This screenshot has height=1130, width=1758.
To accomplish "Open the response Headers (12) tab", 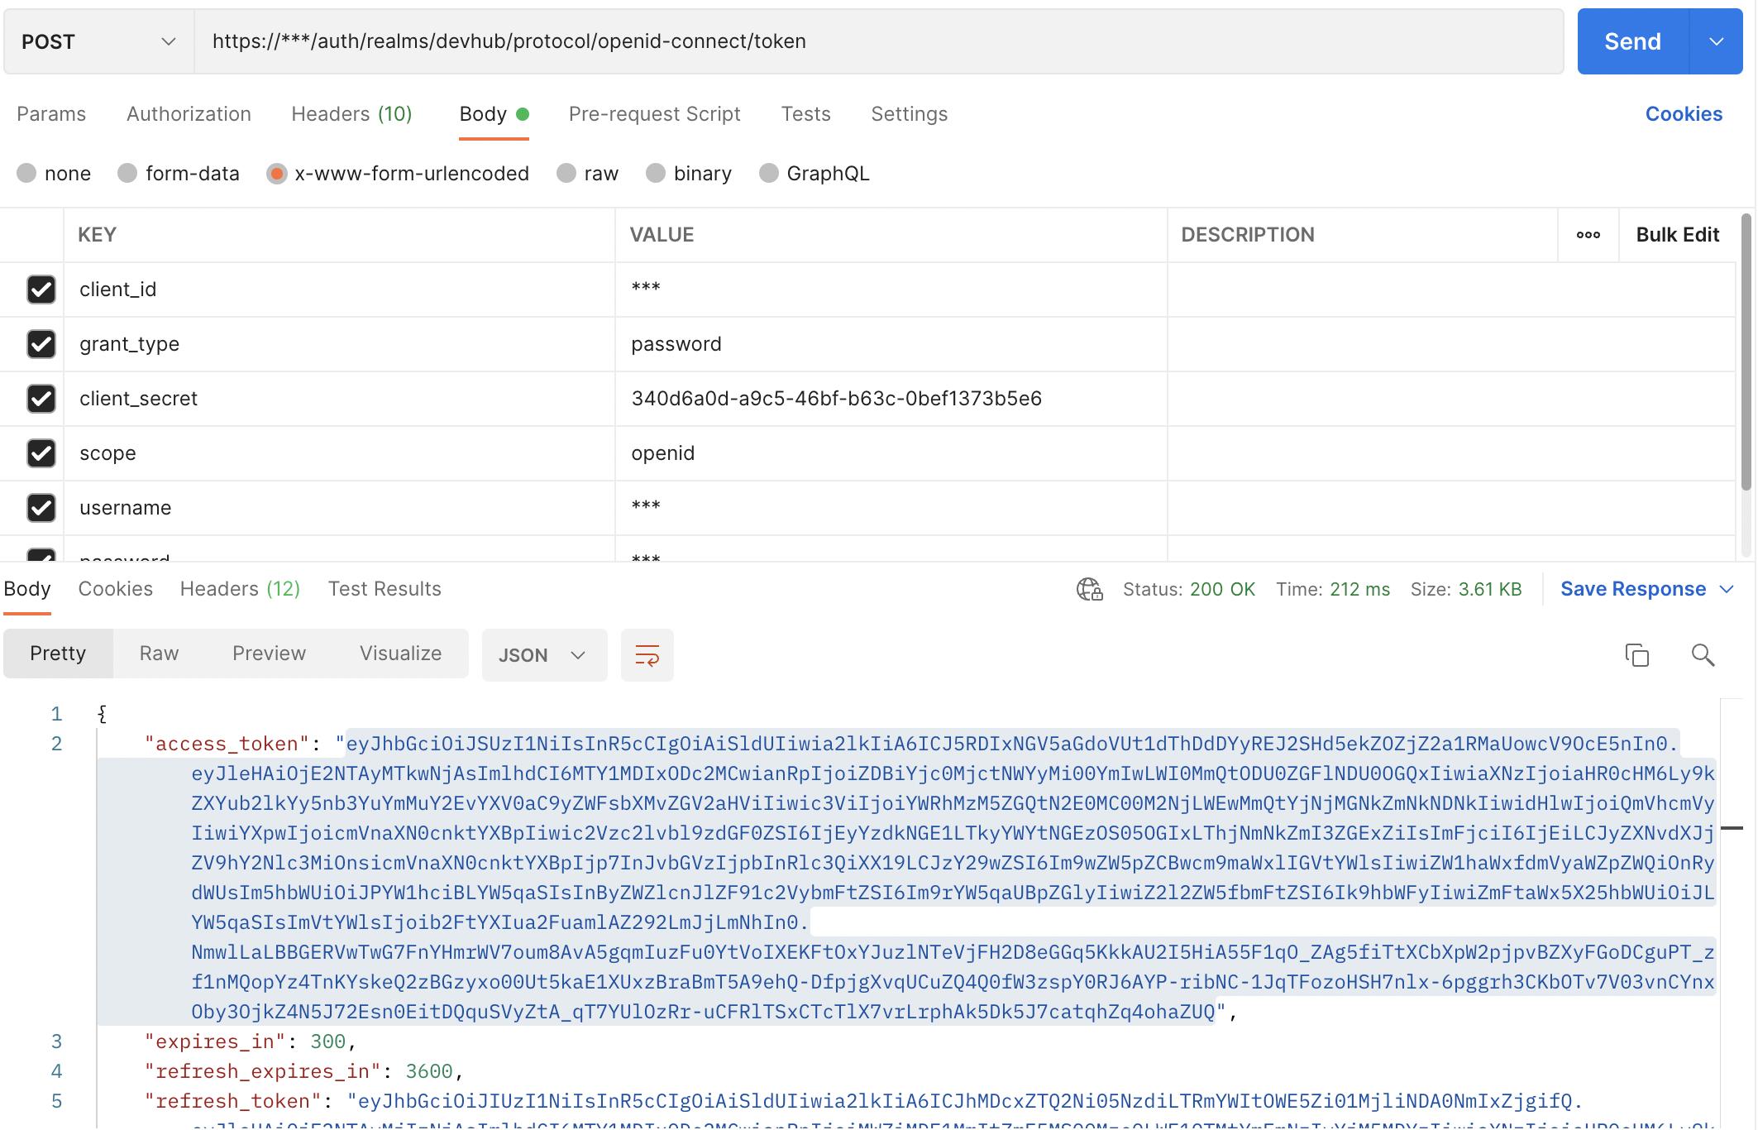I will (x=240, y=589).
